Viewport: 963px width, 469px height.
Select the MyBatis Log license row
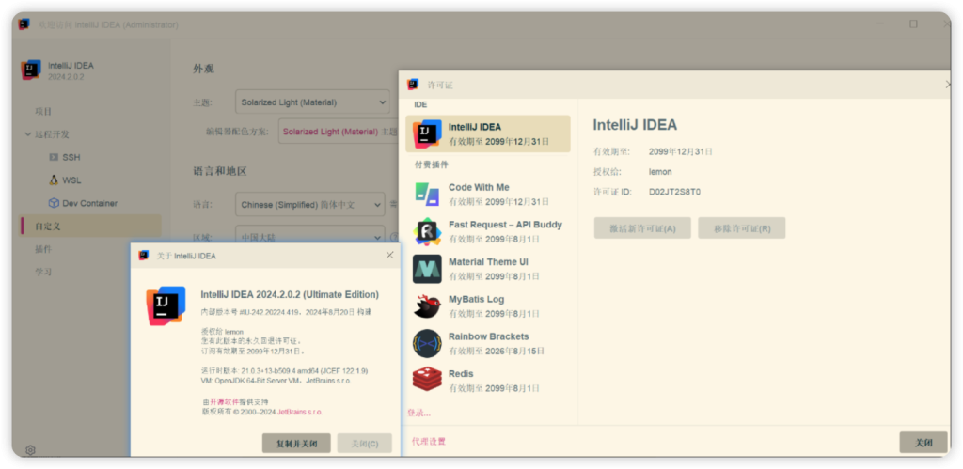click(x=488, y=306)
